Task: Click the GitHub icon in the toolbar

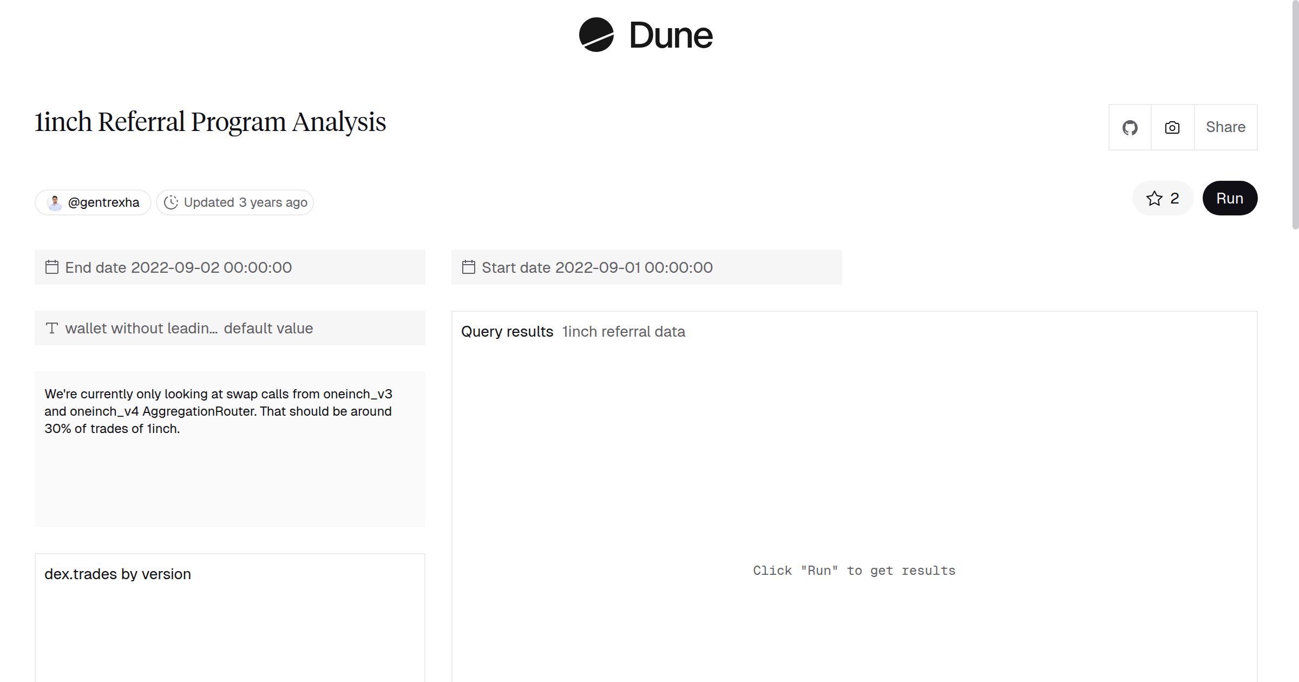Action: coord(1130,127)
